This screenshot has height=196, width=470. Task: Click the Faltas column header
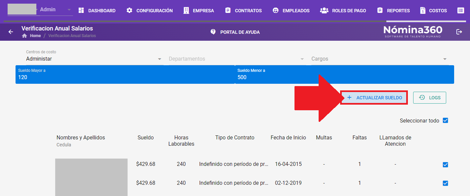360,138
